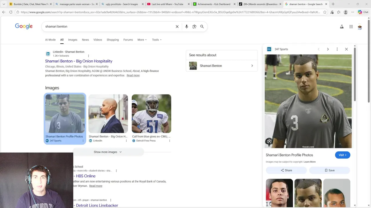Open preview panel three-dot menu

337,49
